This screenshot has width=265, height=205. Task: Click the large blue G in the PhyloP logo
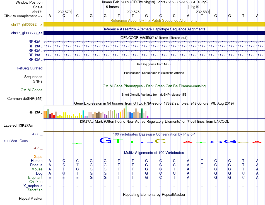[105, 140]
